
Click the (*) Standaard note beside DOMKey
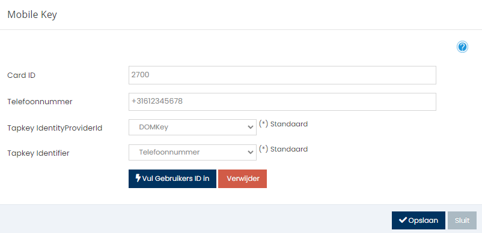click(x=283, y=124)
